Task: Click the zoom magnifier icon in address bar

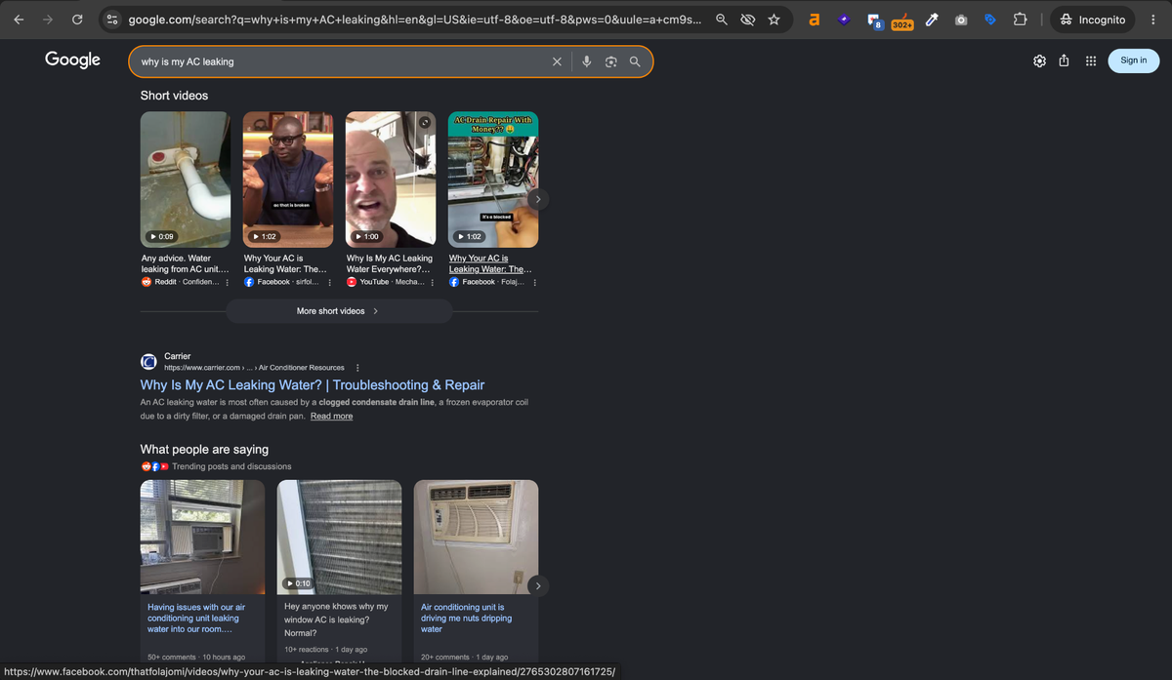Action: pyautogui.click(x=722, y=20)
